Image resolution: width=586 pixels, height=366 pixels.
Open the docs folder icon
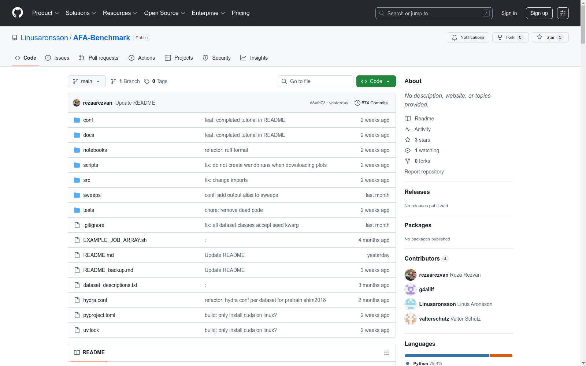[x=77, y=135]
